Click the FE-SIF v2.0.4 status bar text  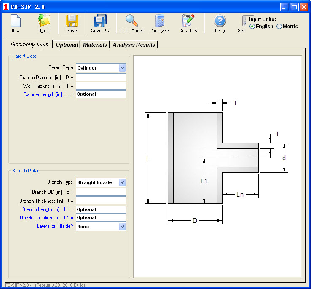pos(45,285)
